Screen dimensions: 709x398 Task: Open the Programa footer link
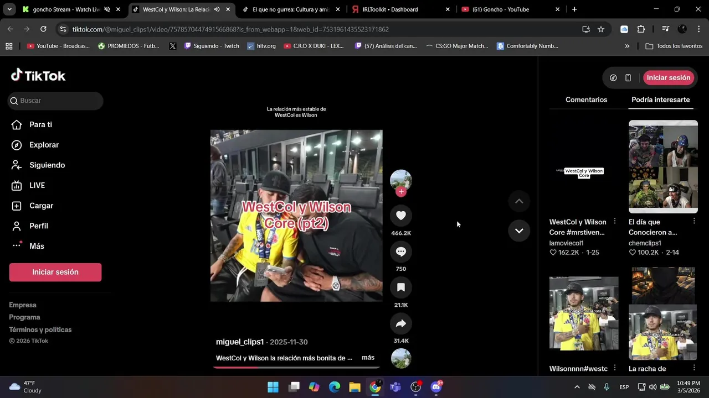point(24,317)
